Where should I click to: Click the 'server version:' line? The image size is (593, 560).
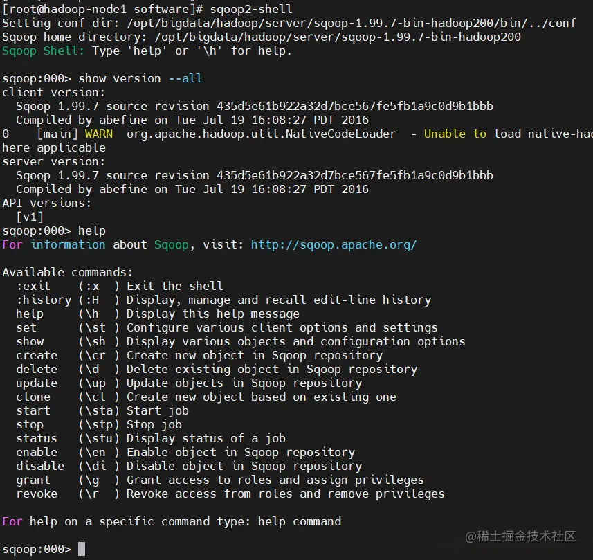[54, 161]
